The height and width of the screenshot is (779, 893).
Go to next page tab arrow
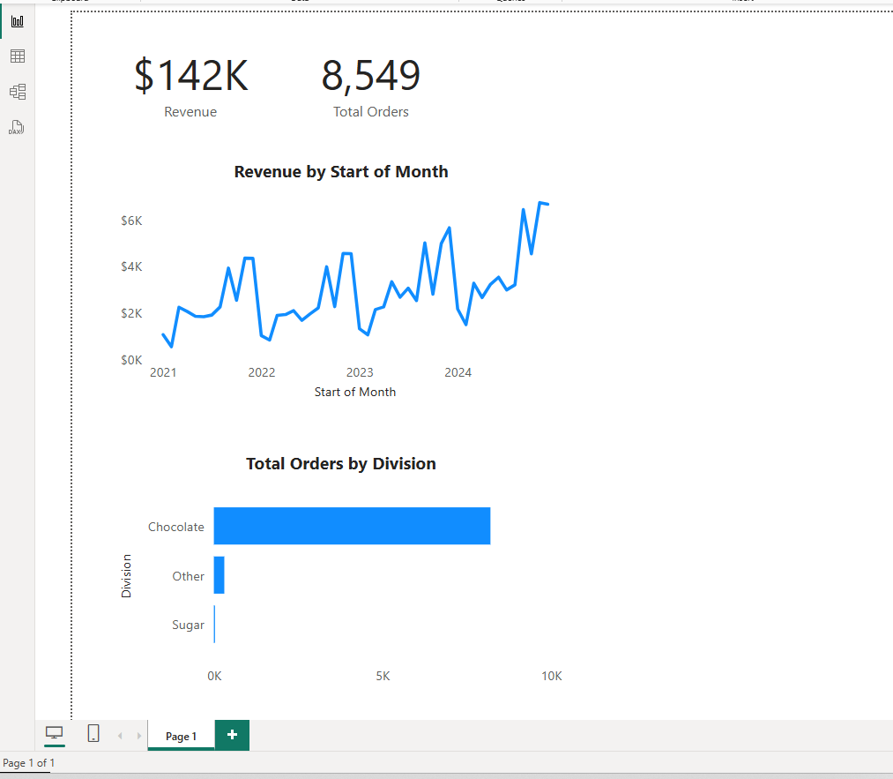[x=139, y=736]
